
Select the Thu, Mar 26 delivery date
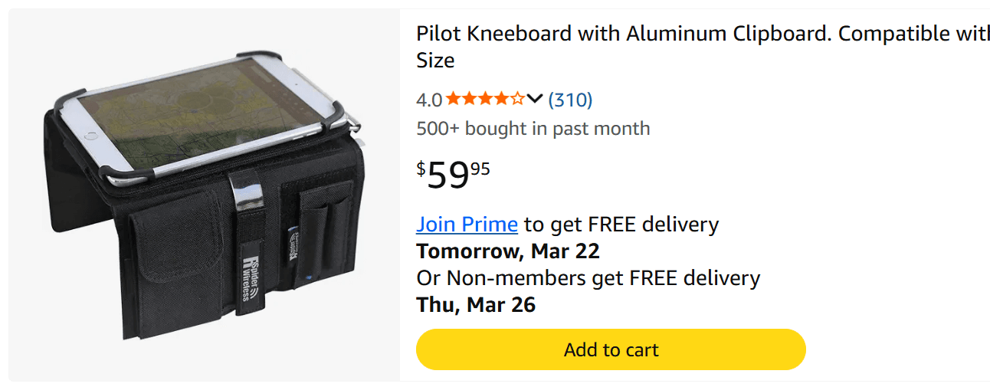[475, 305]
